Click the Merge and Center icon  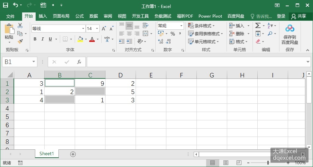pos(146,33)
